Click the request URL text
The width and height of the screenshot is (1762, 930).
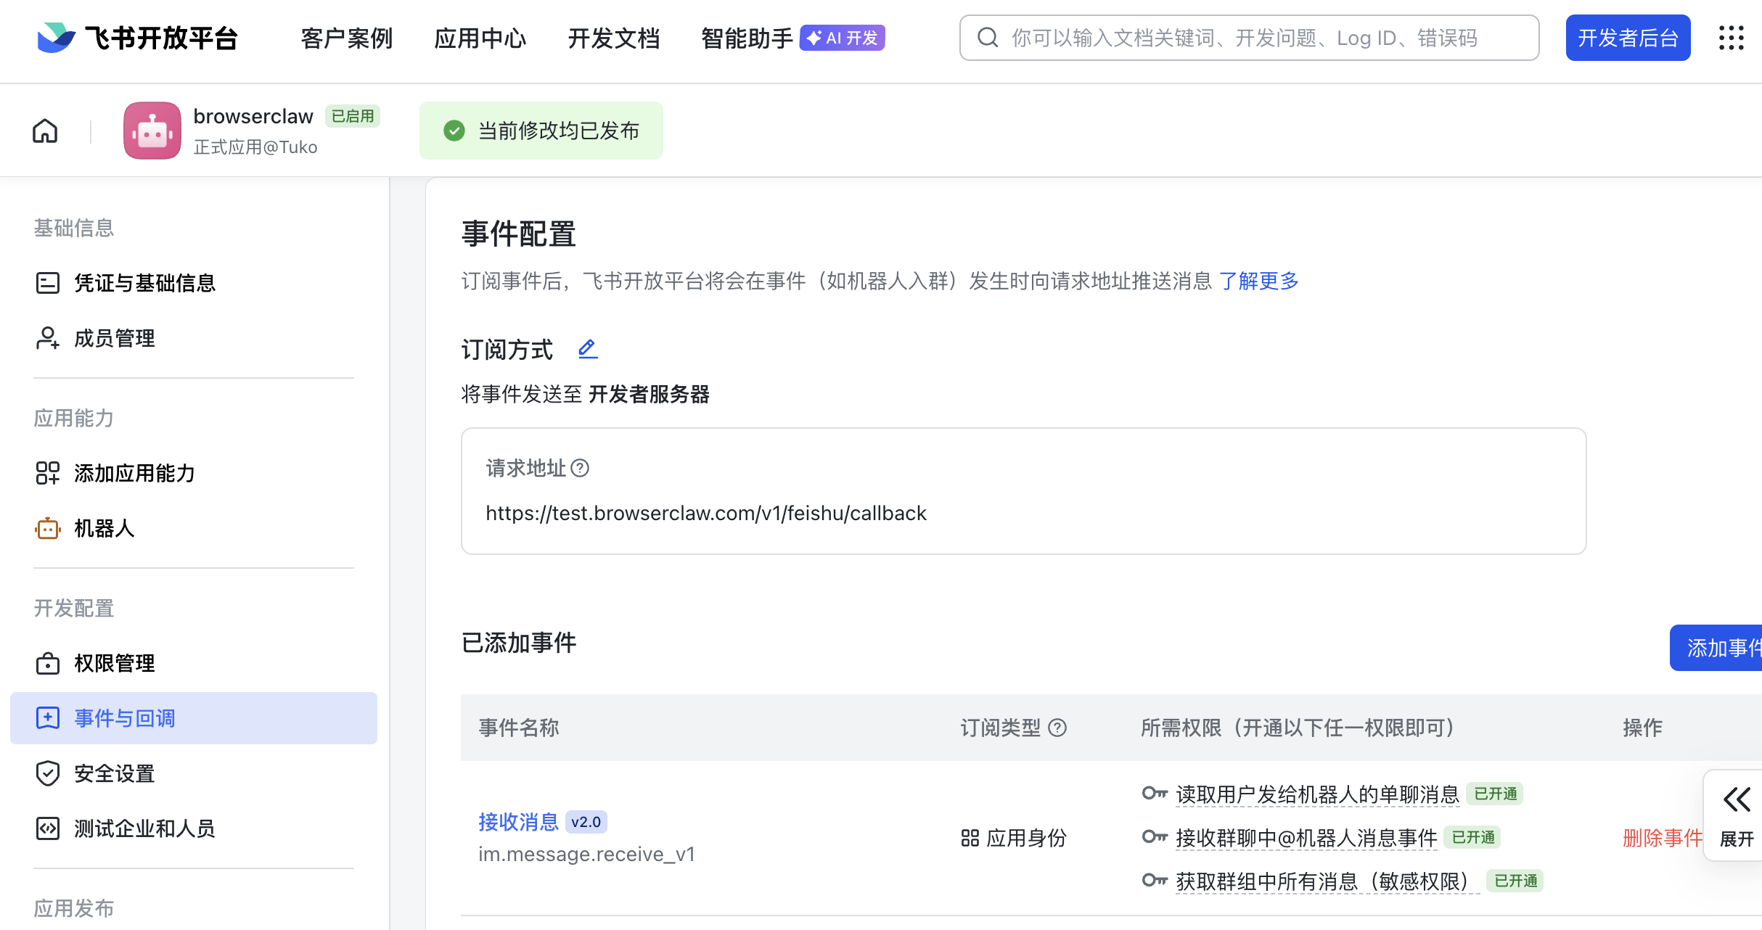[706, 513]
